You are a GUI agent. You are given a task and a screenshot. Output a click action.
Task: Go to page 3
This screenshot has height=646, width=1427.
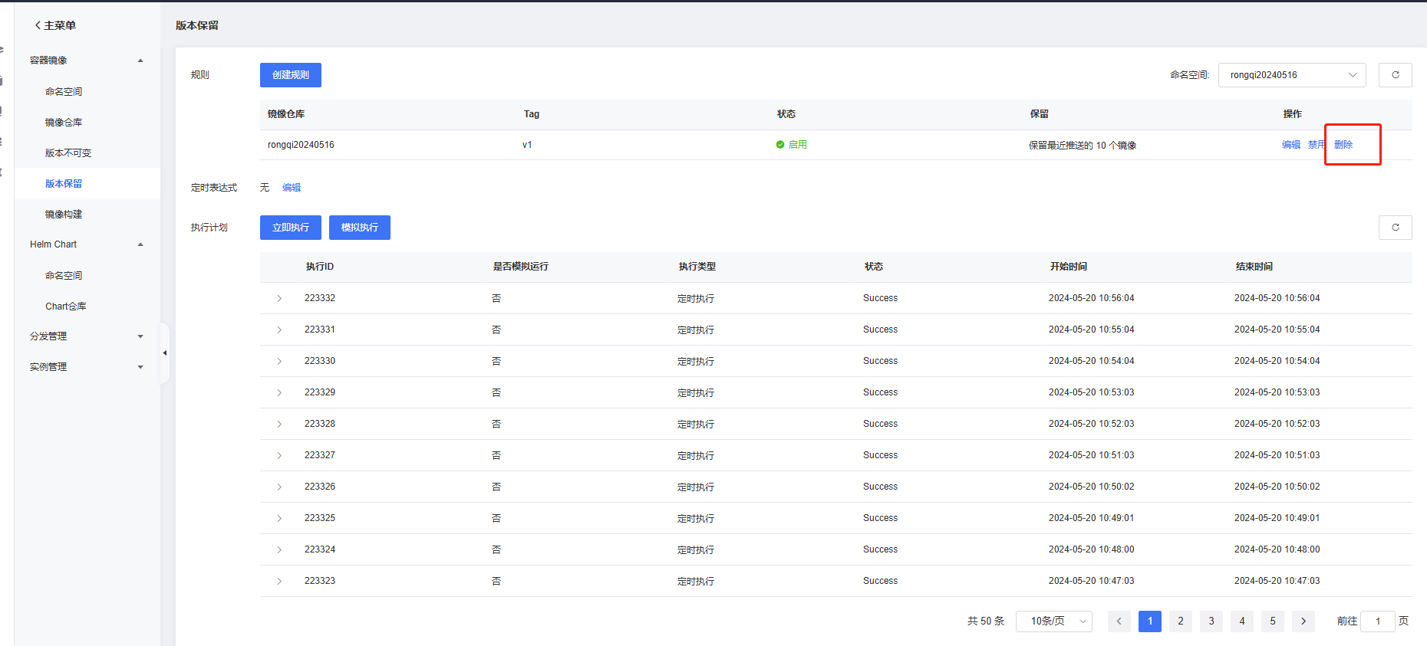[1211, 621]
